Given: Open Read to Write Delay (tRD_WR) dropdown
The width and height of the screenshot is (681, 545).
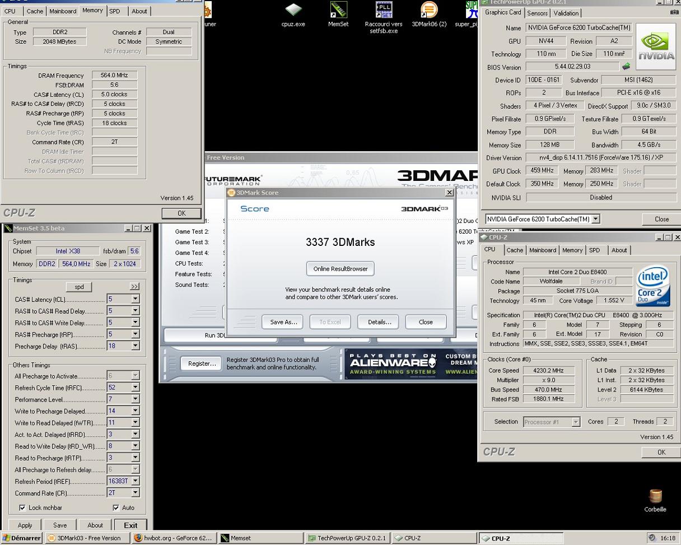Looking at the screenshot, I should pos(135,446).
